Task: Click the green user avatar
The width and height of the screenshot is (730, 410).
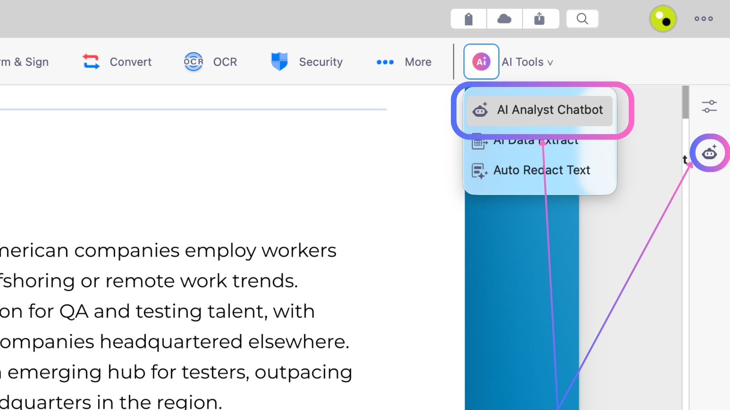Action: [x=663, y=19]
